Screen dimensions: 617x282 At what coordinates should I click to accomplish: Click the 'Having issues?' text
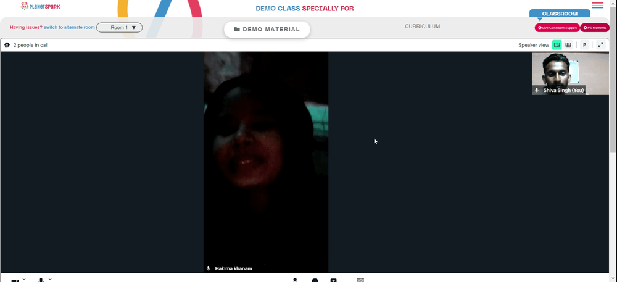[x=26, y=28]
